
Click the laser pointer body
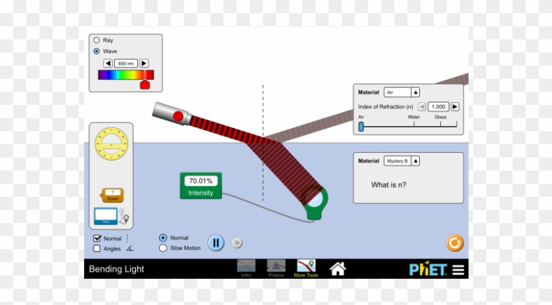[x=172, y=114]
